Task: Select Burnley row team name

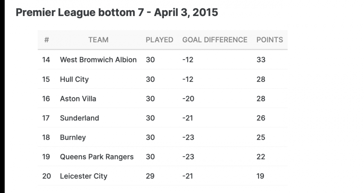Action: (73, 137)
